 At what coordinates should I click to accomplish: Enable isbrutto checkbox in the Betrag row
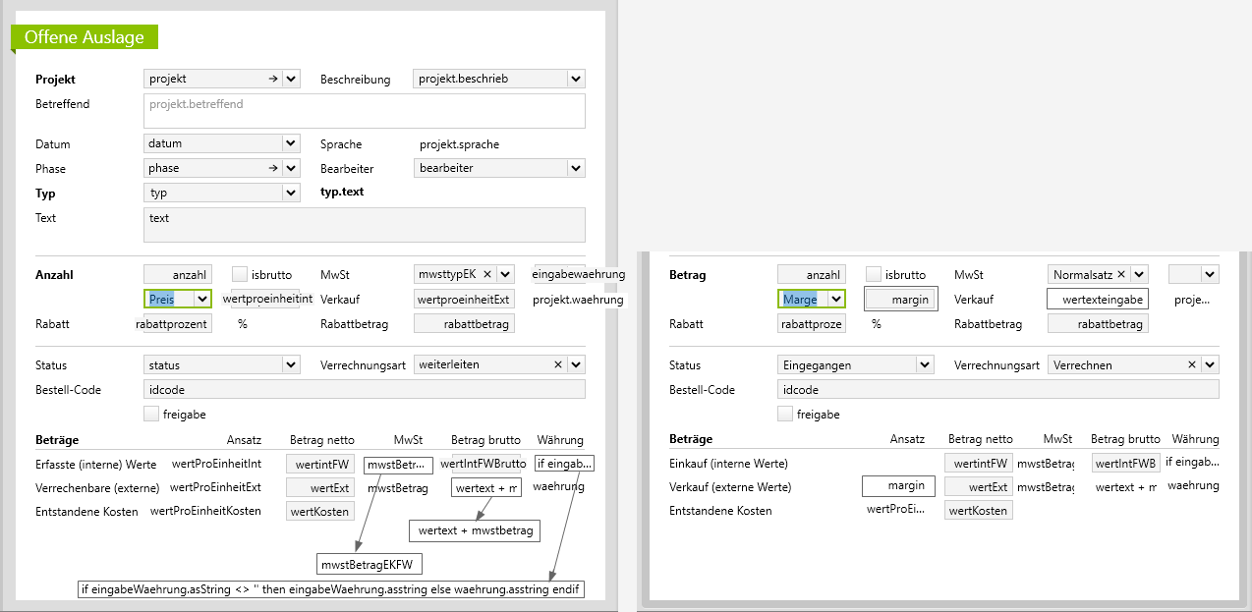point(874,275)
